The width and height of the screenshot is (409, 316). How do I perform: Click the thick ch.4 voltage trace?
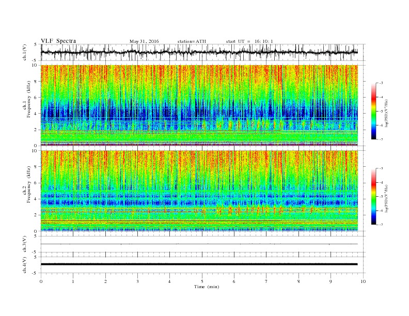tap(199, 264)
